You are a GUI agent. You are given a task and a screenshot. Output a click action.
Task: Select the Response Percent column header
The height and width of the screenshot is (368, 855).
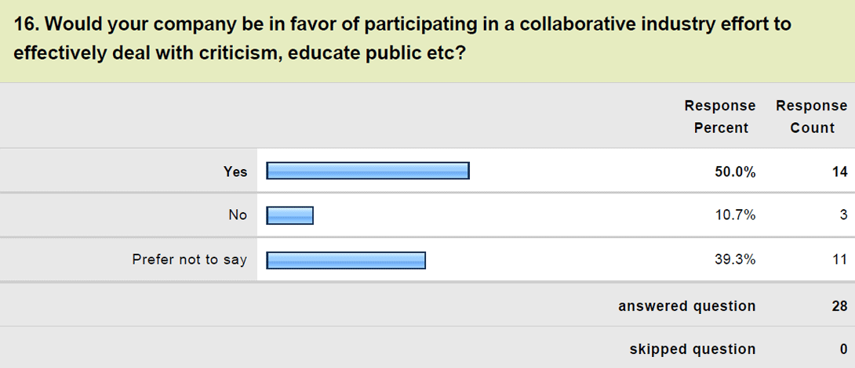click(x=720, y=117)
